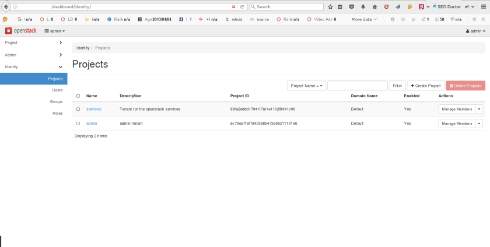Click the Identity breadcrumb link
Image resolution: width=490 pixels, height=247 pixels.
tap(83, 48)
